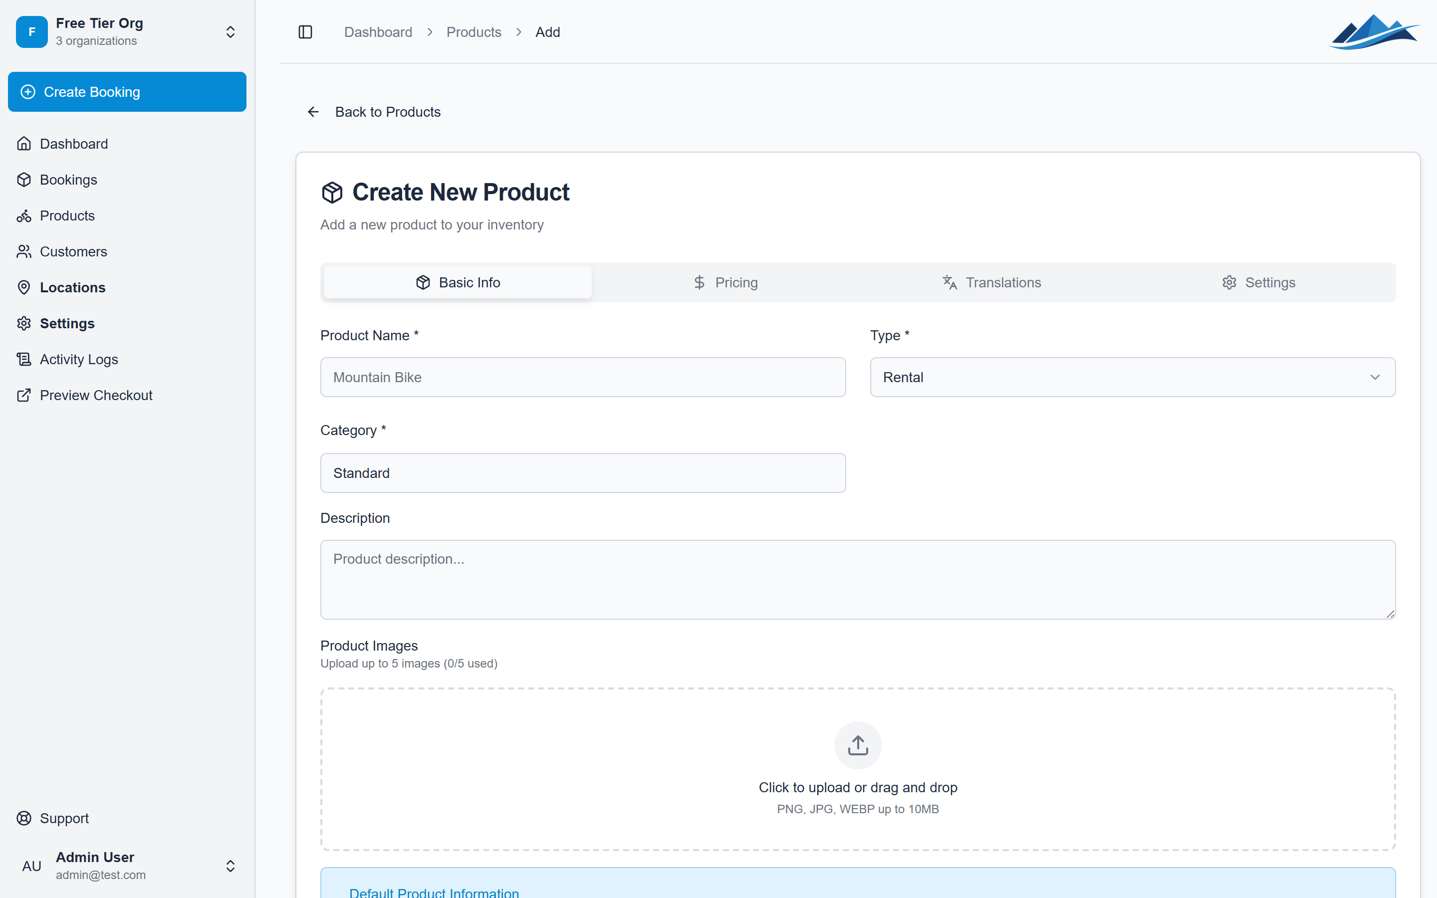Open Preview Checkout link

pos(127,395)
